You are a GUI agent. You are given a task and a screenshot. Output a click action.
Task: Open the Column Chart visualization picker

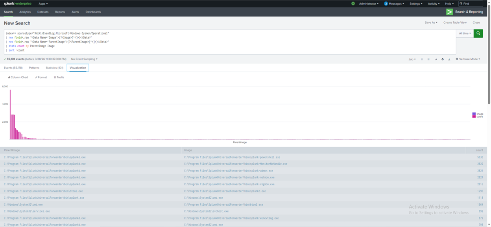(18, 77)
